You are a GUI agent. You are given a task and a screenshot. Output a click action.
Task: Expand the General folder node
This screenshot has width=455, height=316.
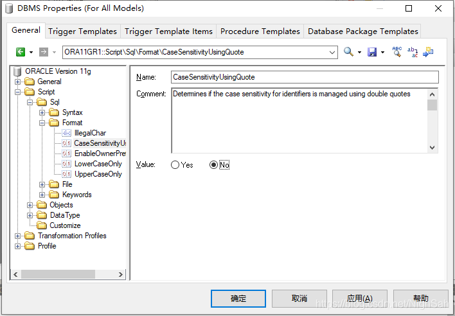coord(18,82)
